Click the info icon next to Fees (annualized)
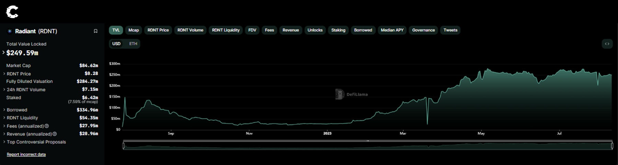This screenshot has width=618, height=165. click(47, 126)
